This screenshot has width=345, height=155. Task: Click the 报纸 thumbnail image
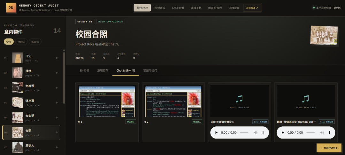[18, 73]
